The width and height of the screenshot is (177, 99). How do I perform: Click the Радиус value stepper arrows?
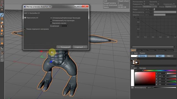[x=153, y=9]
